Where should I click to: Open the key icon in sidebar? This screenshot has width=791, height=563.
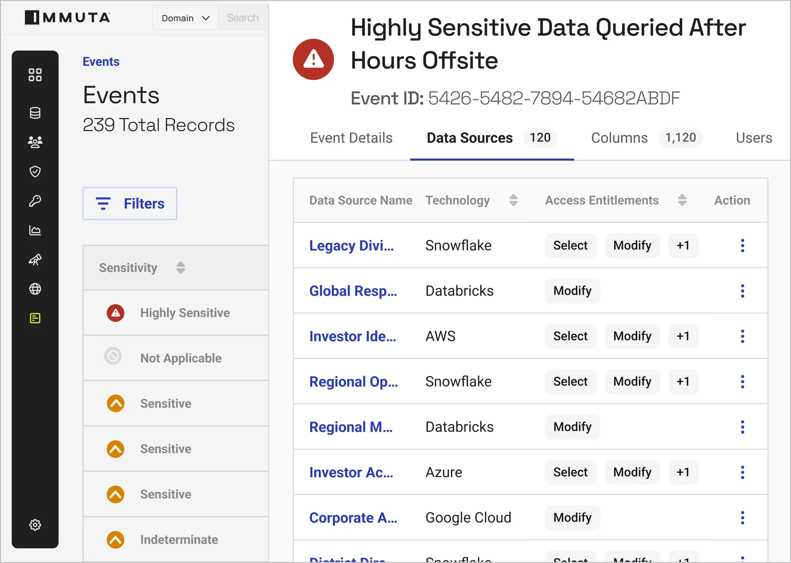(35, 201)
